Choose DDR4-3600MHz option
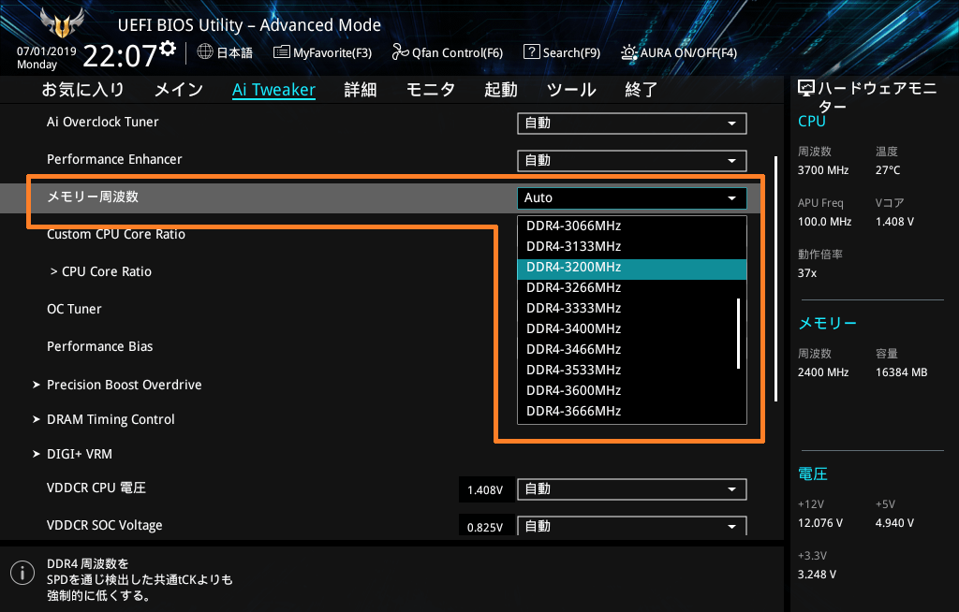The image size is (959, 612). click(632, 390)
